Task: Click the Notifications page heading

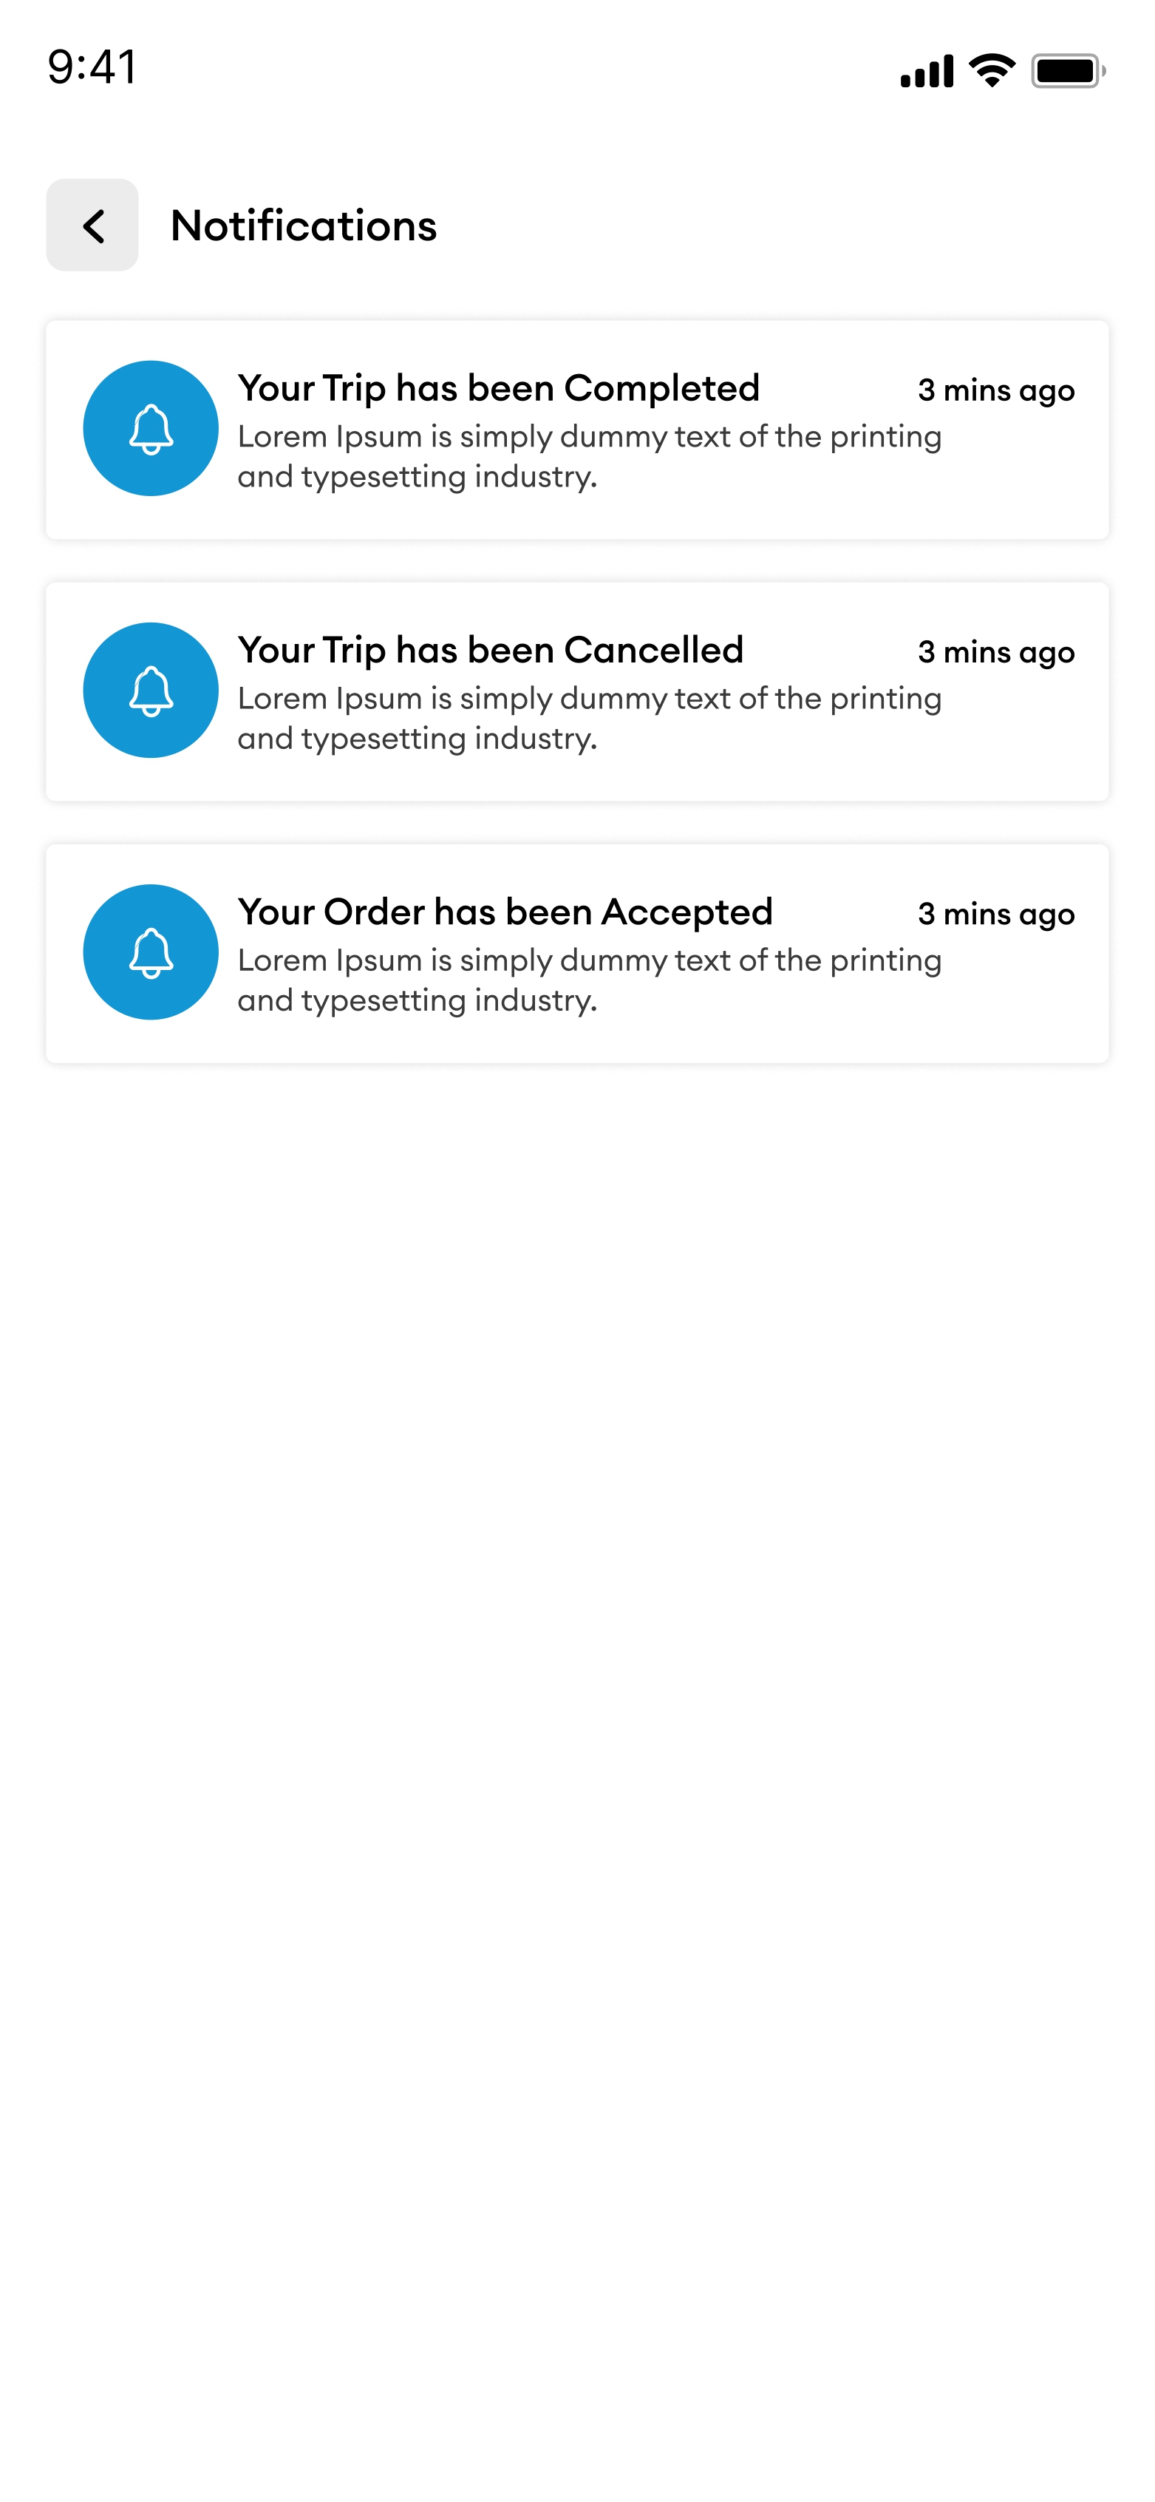Action: coord(304,226)
